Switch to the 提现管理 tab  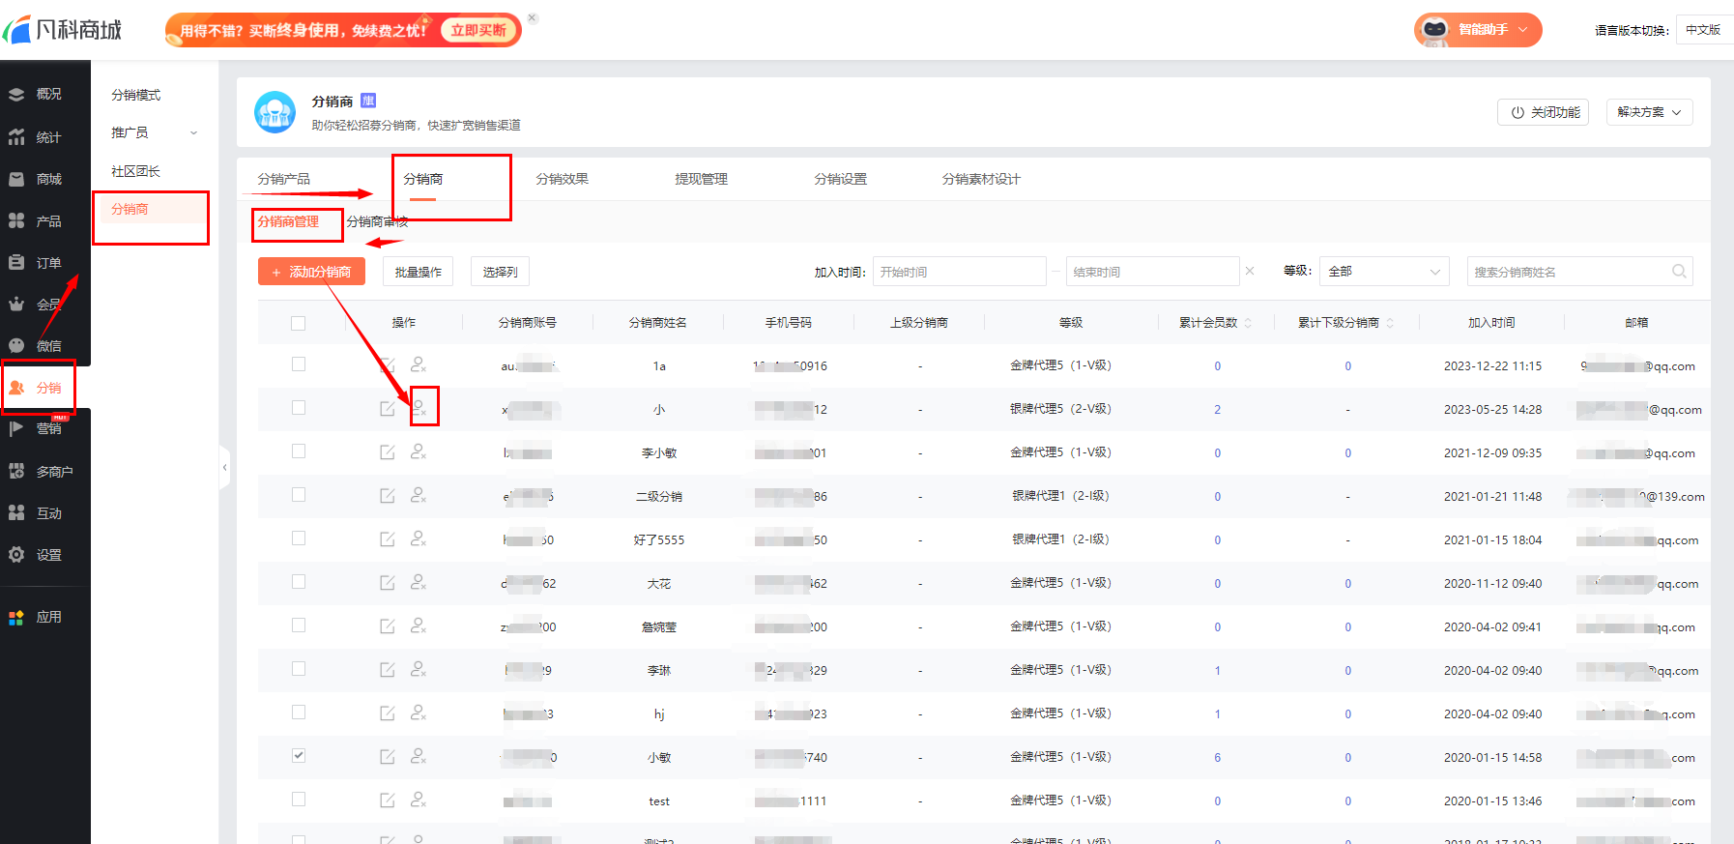(x=701, y=179)
